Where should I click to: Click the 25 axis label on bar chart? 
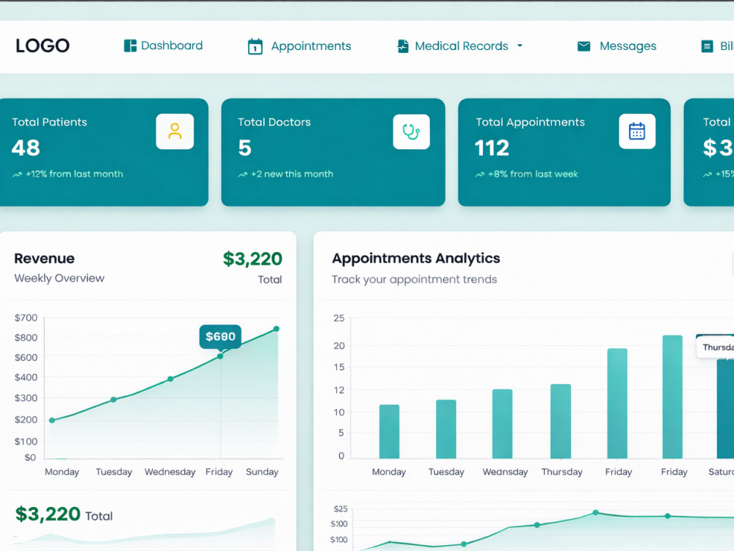point(339,319)
